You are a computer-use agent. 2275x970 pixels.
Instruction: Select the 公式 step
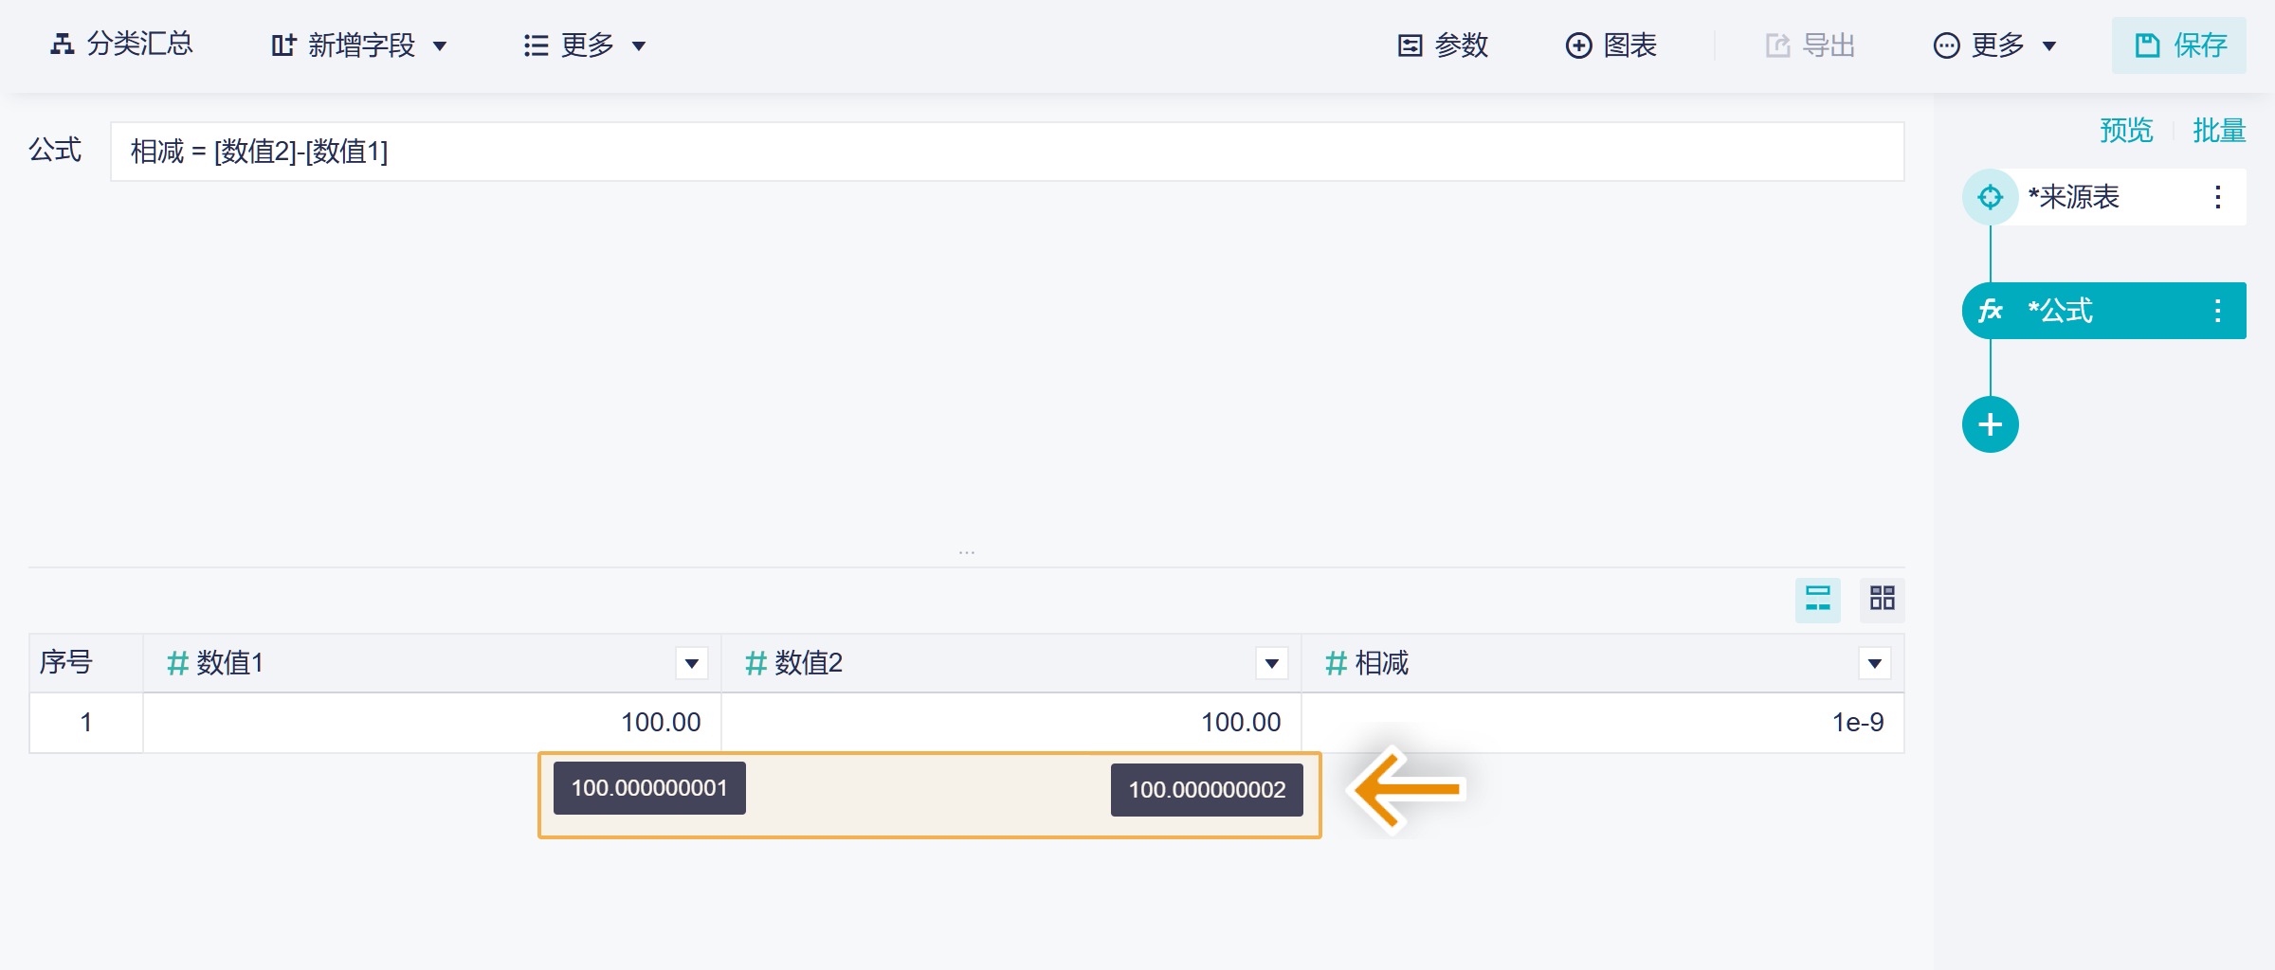coord(2104,311)
